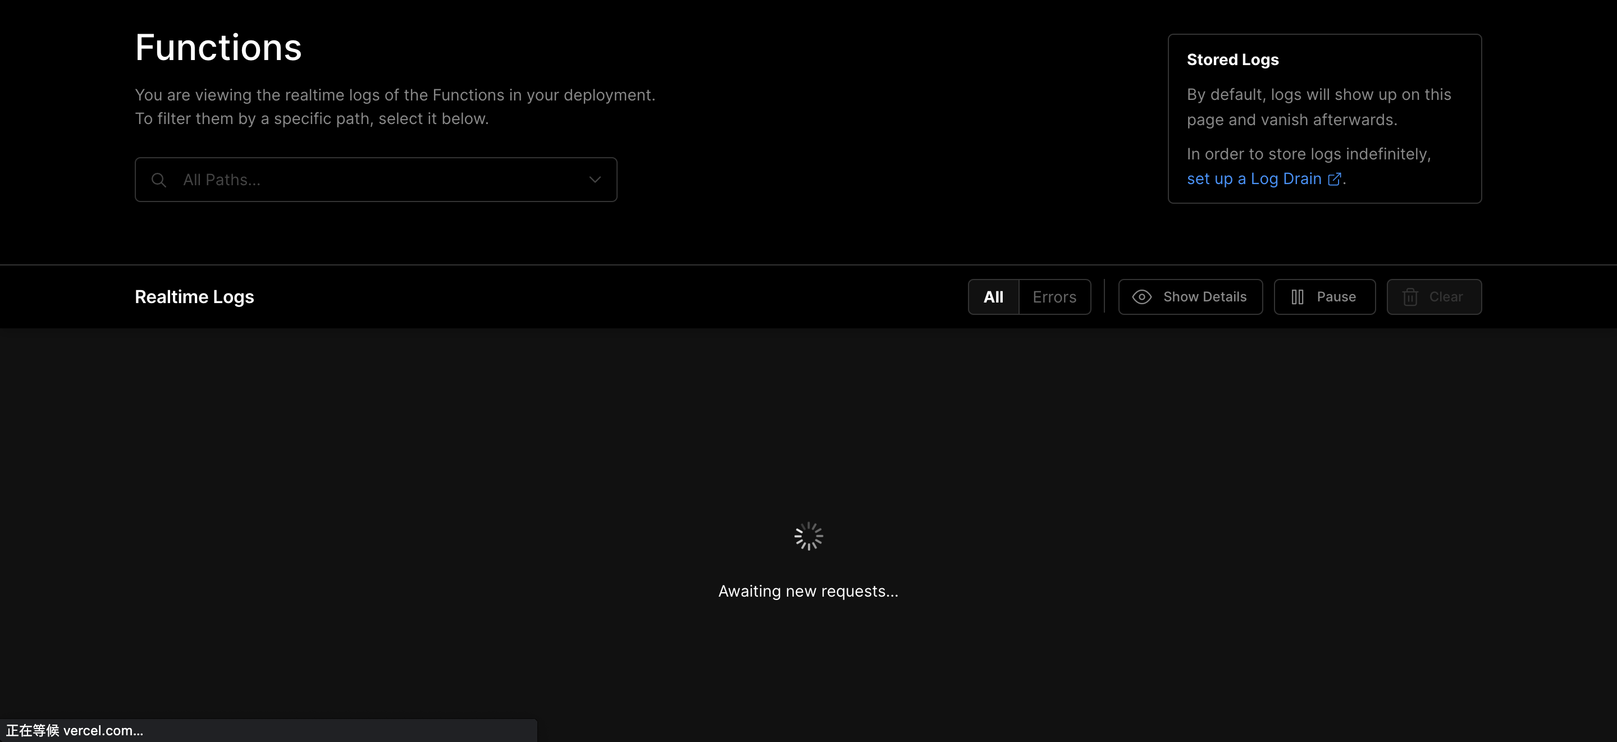This screenshot has height=742, width=1617.
Task: Click the trash can icon
Action: pyautogui.click(x=1410, y=297)
